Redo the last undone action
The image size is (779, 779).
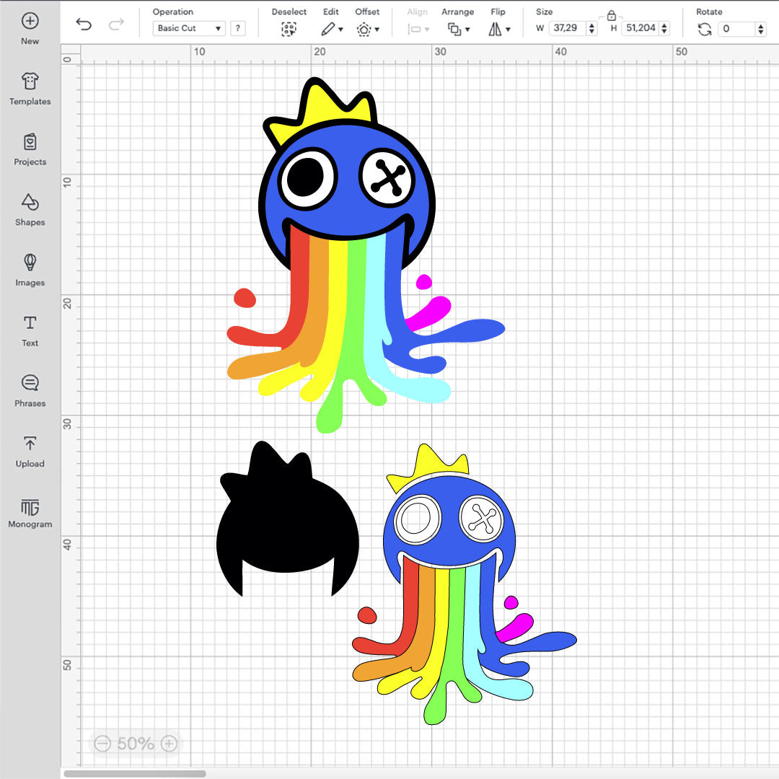pos(116,24)
